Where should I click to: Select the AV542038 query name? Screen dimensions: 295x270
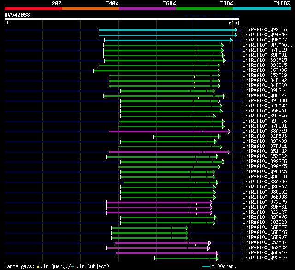coord(18,15)
